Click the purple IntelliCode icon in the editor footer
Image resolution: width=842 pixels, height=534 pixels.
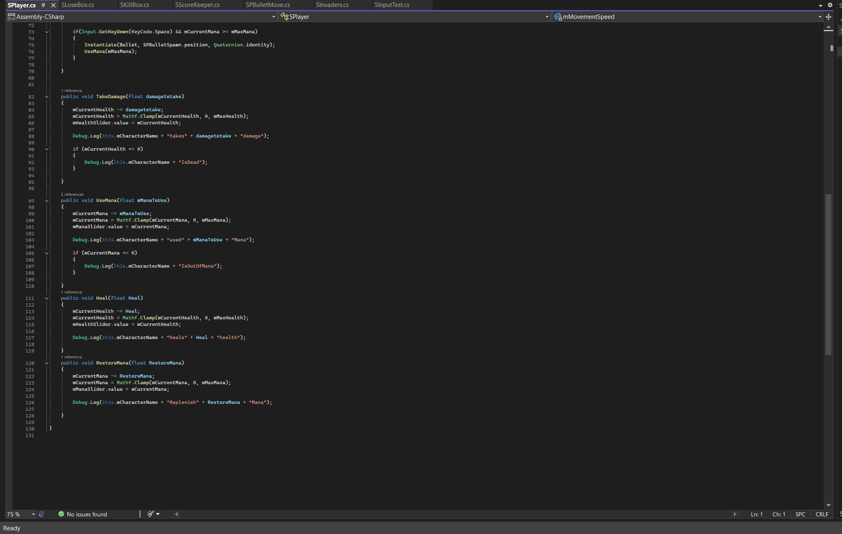click(41, 514)
